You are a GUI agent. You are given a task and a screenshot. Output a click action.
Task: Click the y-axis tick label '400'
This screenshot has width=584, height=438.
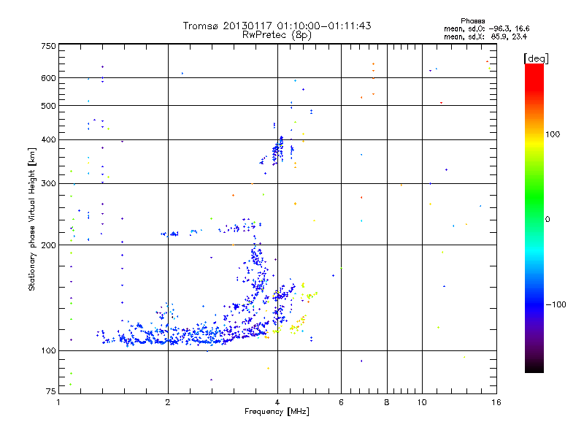(48, 140)
